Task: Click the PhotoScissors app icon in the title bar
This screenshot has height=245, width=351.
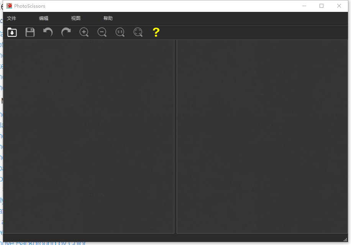Action: click(x=9, y=6)
